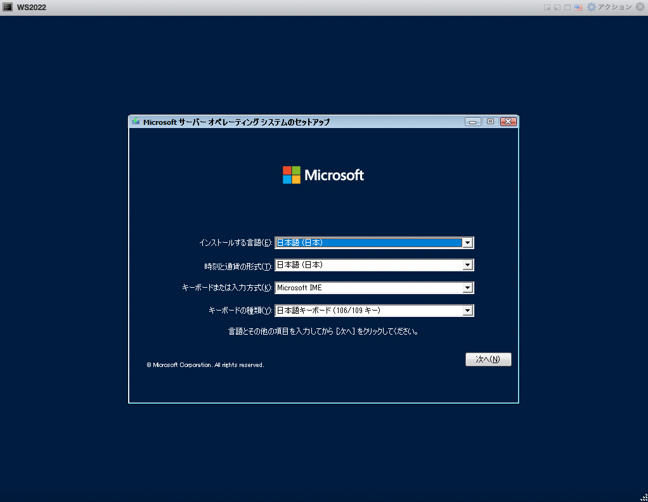Image resolution: width=648 pixels, height=502 pixels.
Task: Click the layout icon with filled bottom-left corner
Action: (x=557, y=8)
